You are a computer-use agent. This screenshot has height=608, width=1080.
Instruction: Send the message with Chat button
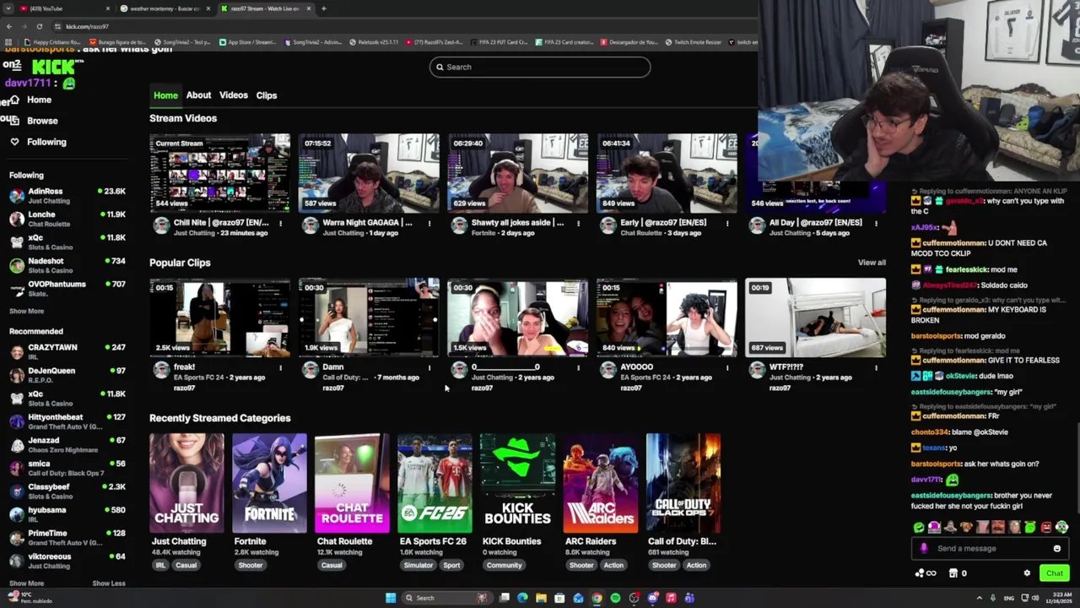pyautogui.click(x=1055, y=573)
